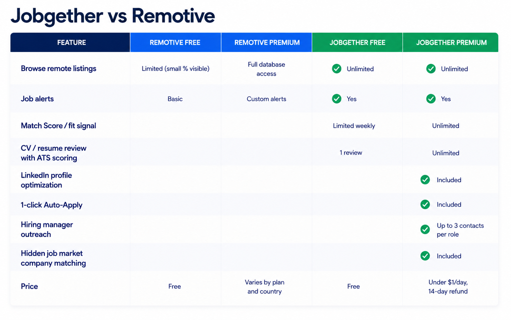This screenshot has width=511, height=320.
Task: Click Included text in 1-click Auto-Apply row
Action: click(449, 204)
